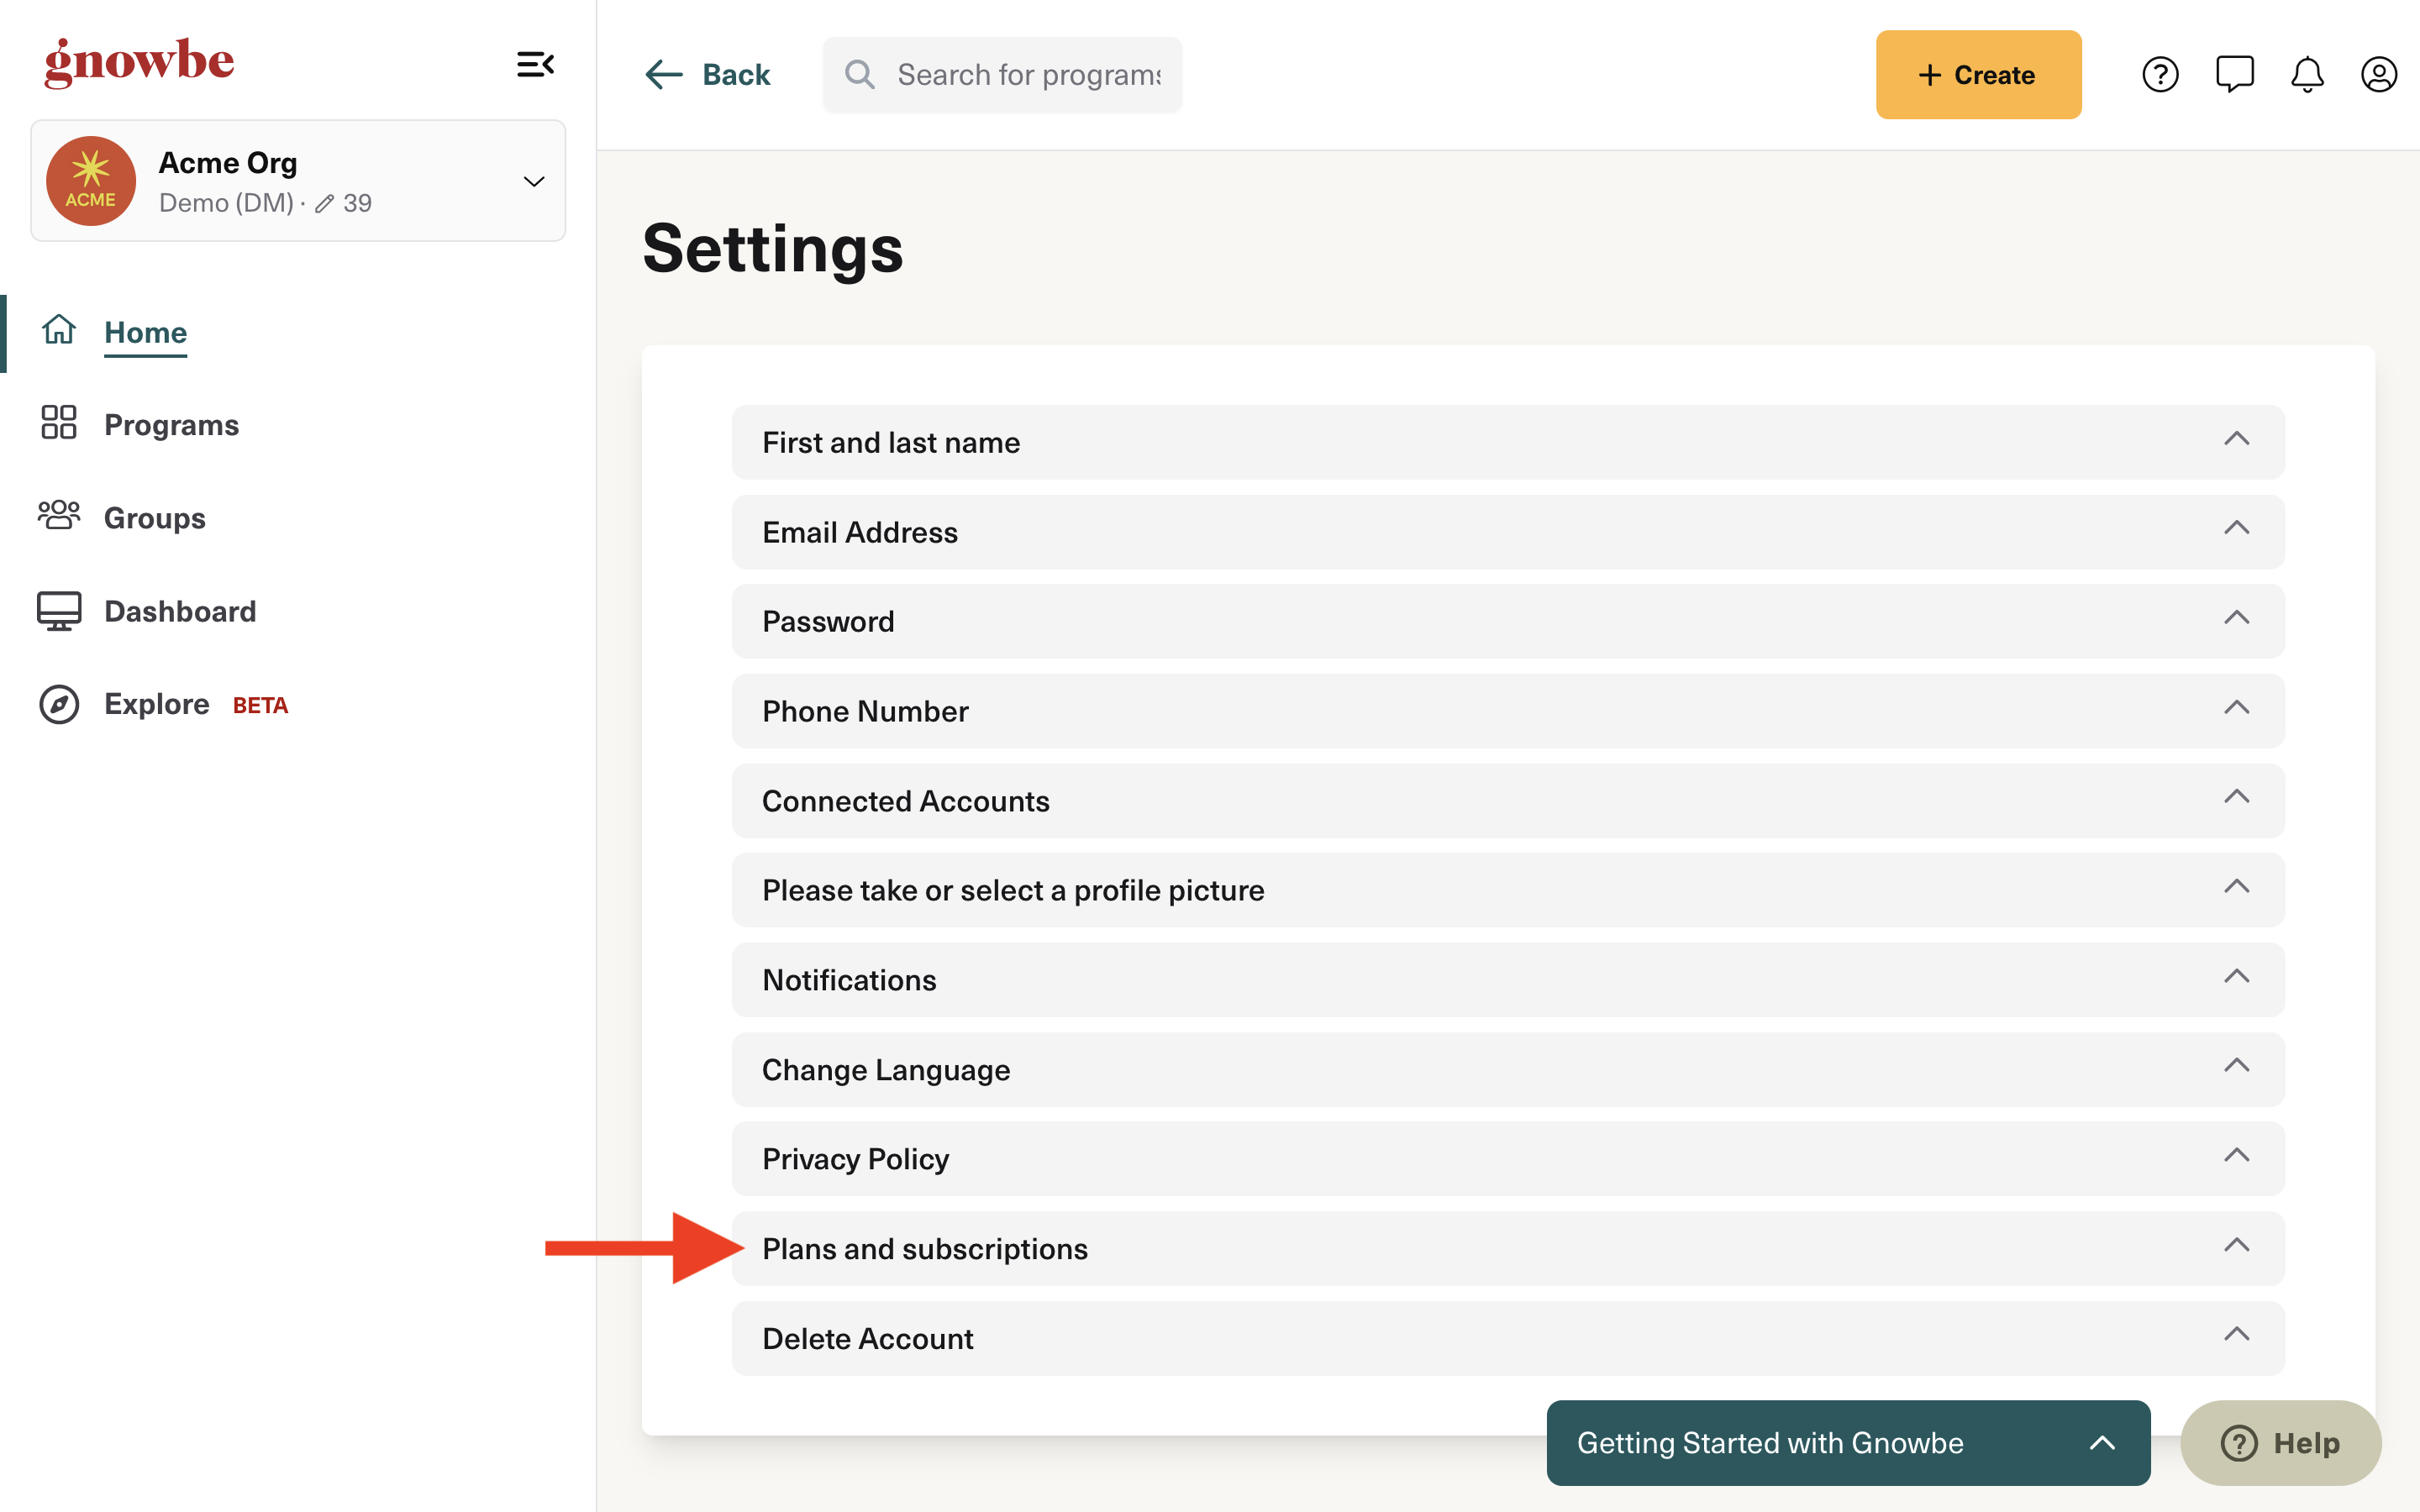Open Explore in sidebar
The height and width of the screenshot is (1512, 2420).
157,704
